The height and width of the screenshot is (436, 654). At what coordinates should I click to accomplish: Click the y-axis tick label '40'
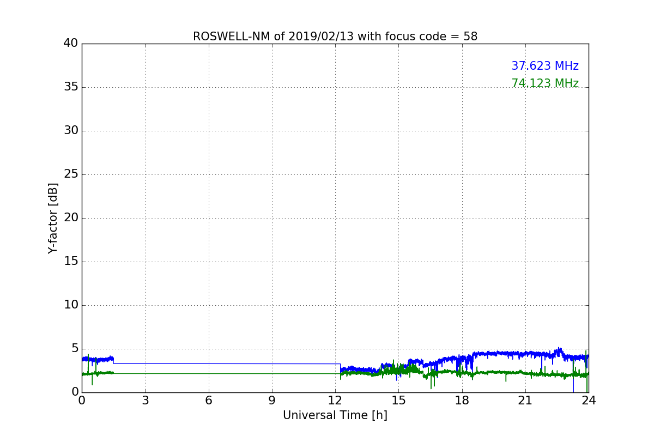(71, 43)
